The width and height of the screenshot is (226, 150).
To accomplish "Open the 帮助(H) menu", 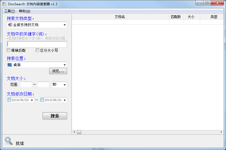I will point(24,11).
